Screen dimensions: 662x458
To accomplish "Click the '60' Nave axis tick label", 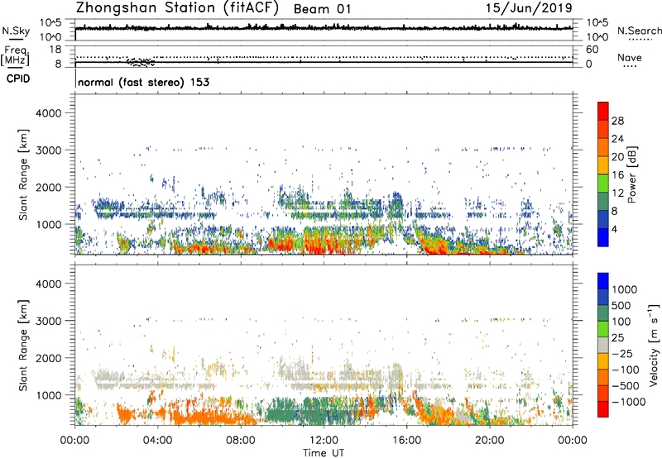I will click(x=592, y=50).
